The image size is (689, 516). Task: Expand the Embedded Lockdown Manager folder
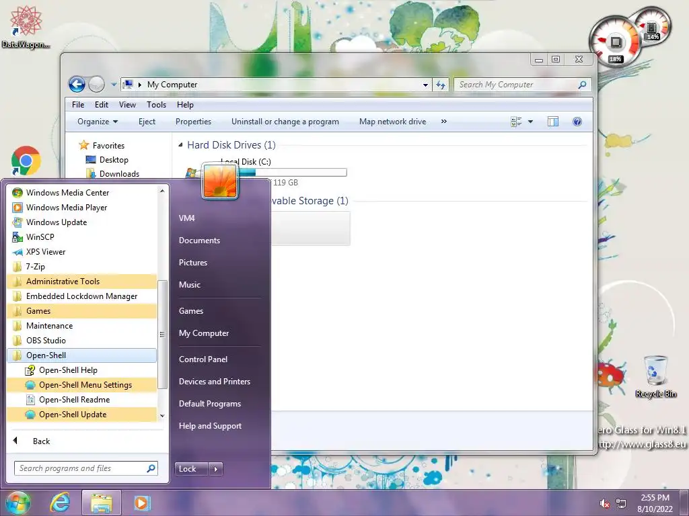point(82,296)
